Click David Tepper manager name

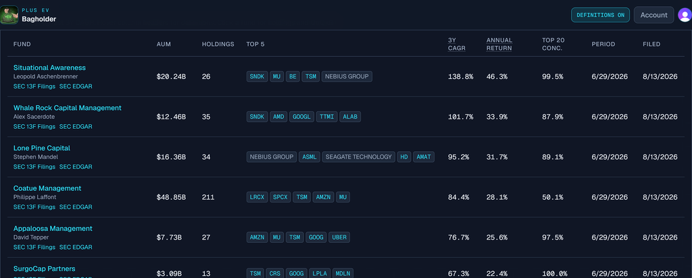coord(31,237)
